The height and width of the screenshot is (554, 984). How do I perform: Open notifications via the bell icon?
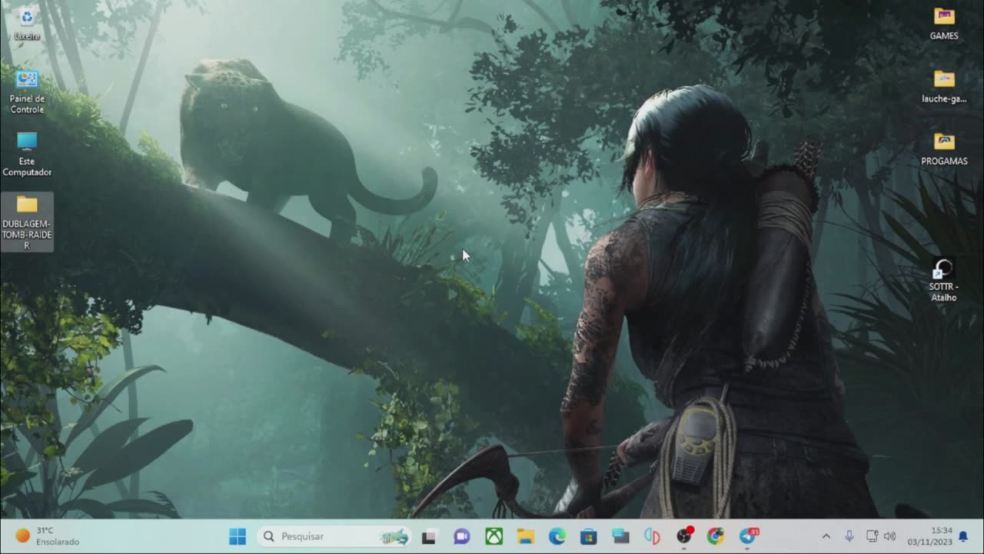tap(963, 536)
